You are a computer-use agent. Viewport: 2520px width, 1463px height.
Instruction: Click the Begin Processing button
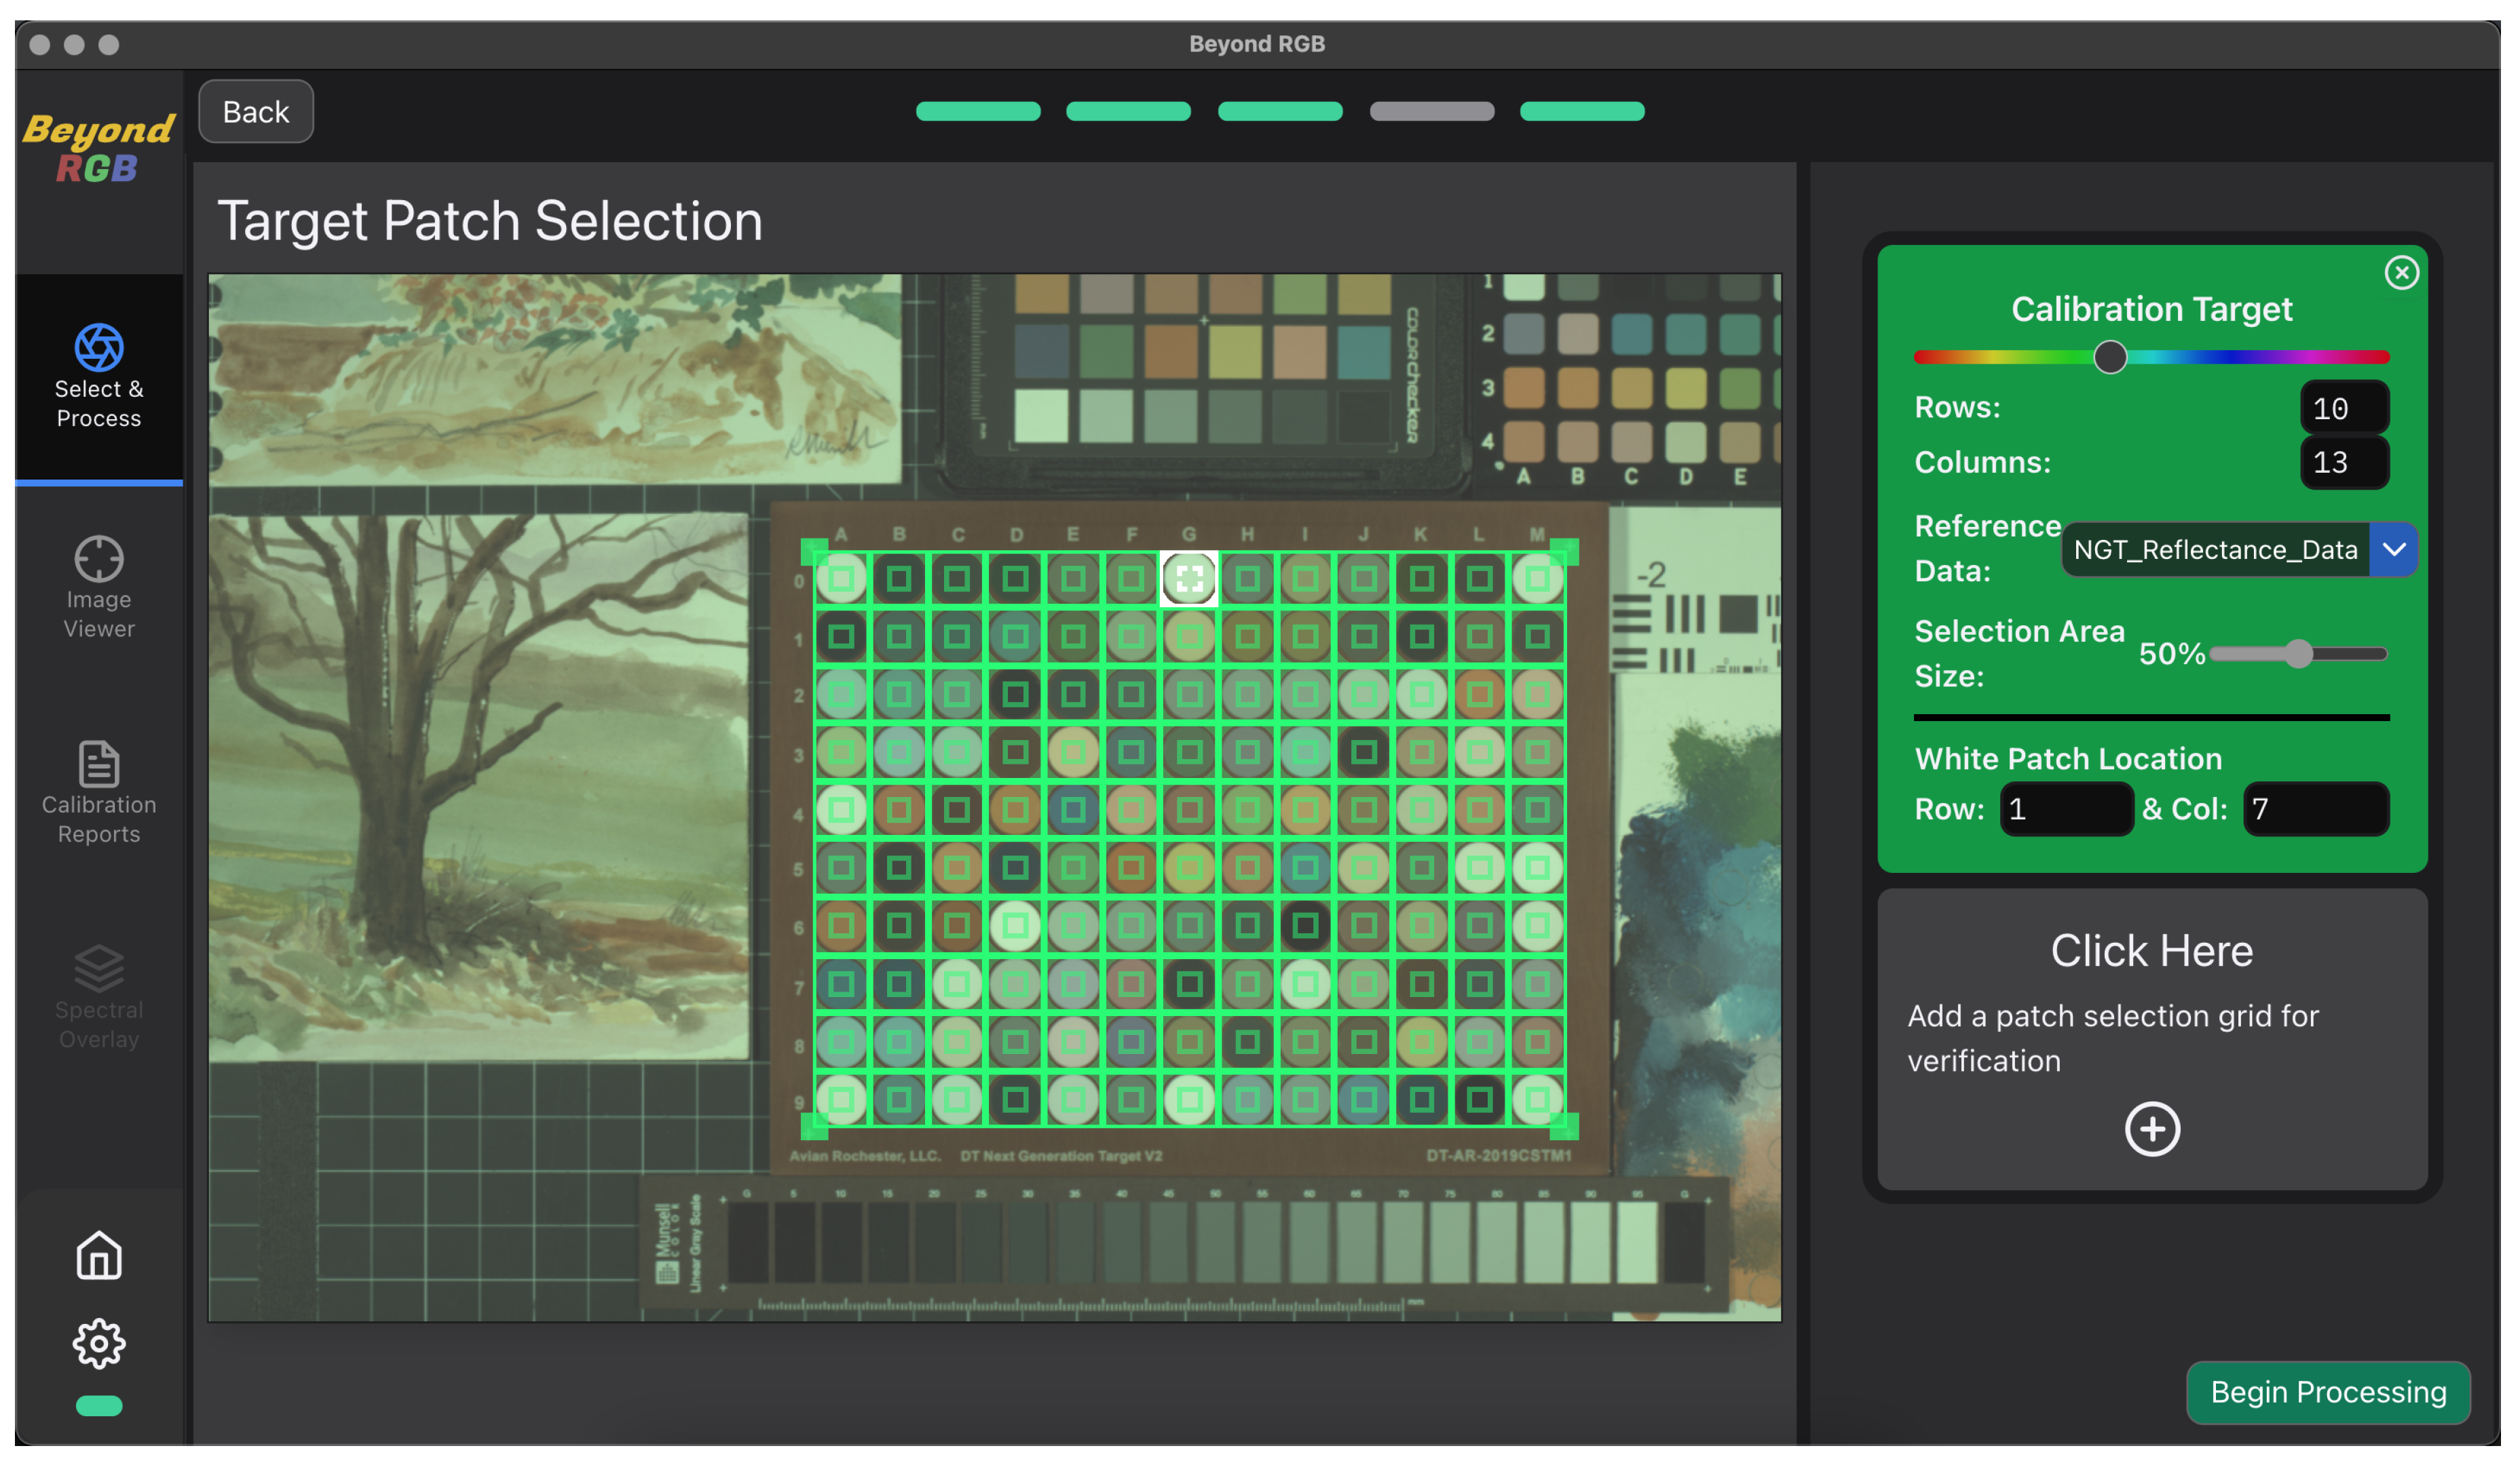[x=2328, y=1393]
